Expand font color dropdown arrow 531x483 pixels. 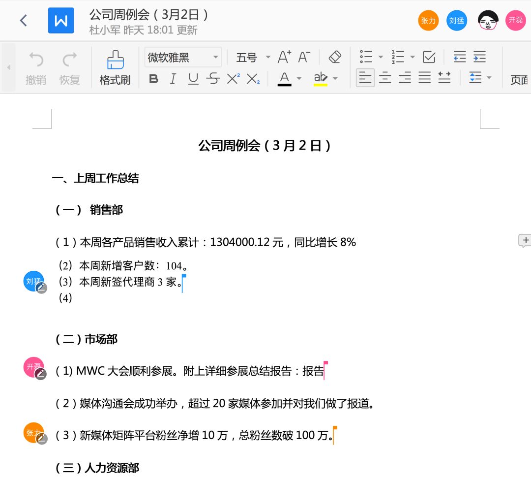[299, 78]
